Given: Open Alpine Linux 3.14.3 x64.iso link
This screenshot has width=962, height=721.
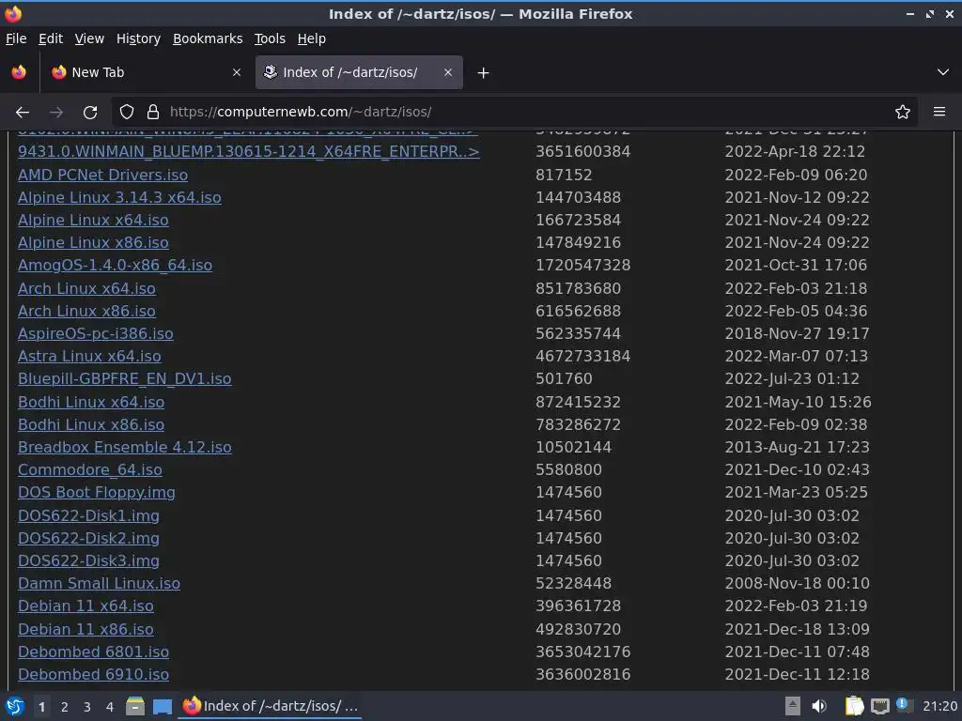Looking at the screenshot, I should tap(119, 197).
